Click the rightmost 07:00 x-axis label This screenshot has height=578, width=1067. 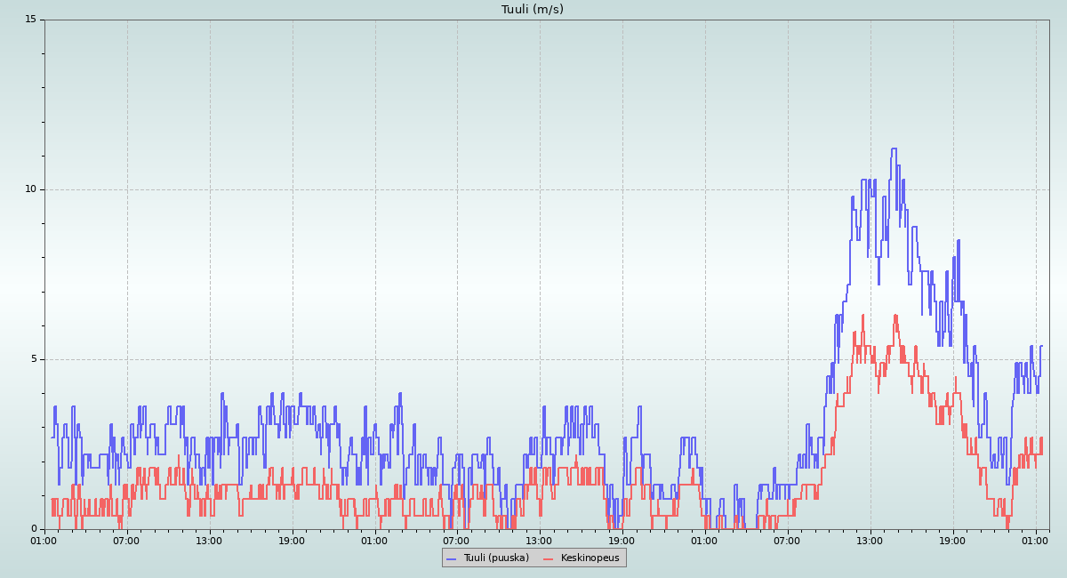(787, 541)
